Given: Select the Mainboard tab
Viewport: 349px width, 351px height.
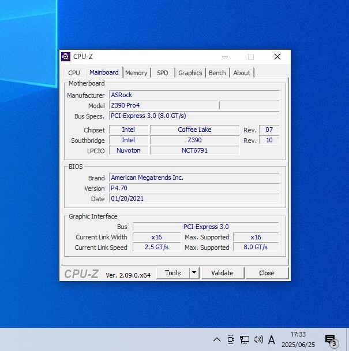Looking at the screenshot, I should 104,72.
